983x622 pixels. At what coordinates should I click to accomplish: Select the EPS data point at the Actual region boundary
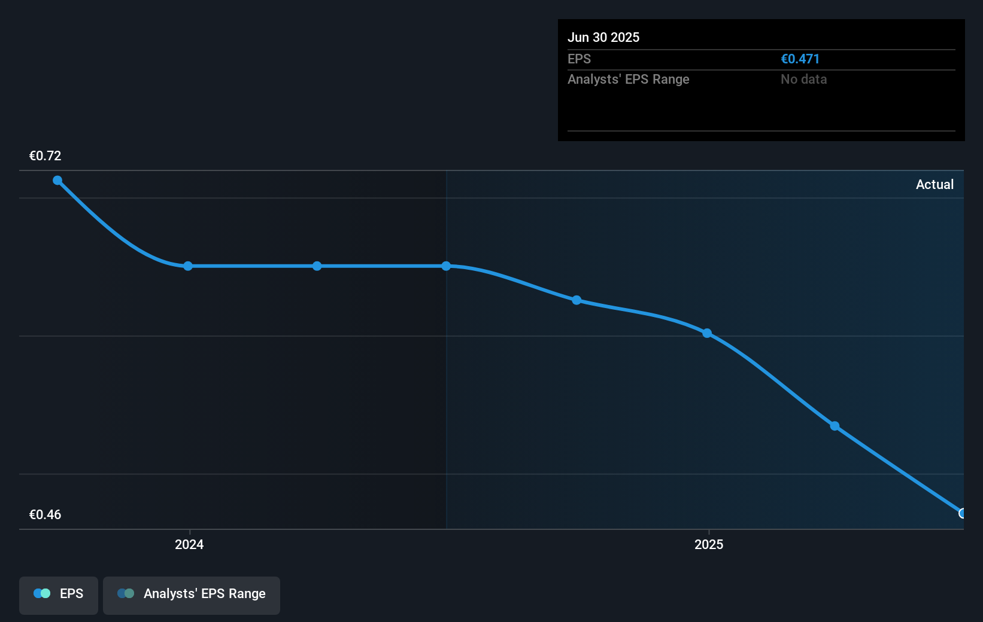[447, 266]
